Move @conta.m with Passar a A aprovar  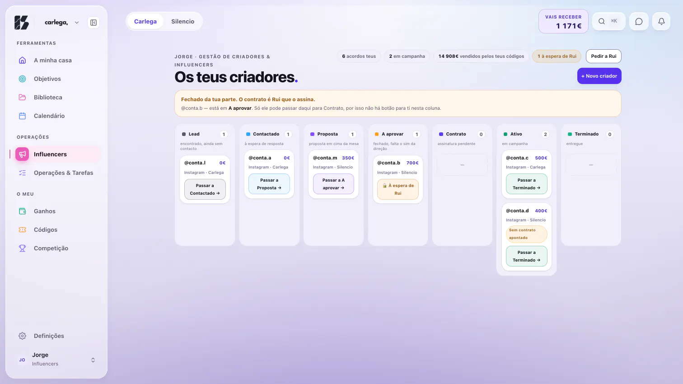click(x=333, y=184)
